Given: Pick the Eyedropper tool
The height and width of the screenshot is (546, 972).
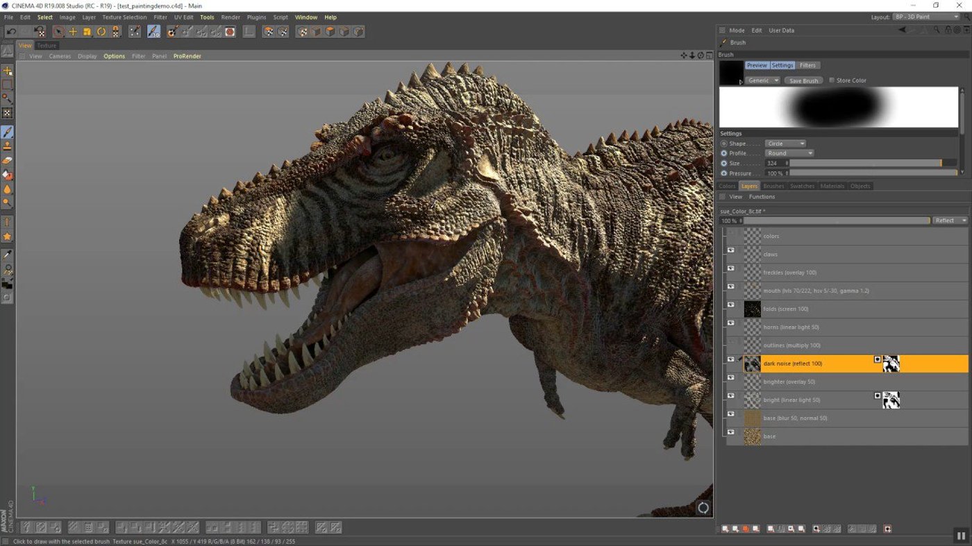Looking at the screenshot, I should click(8, 255).
